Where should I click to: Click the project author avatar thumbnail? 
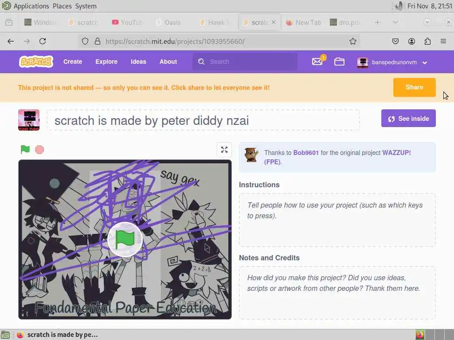(x=29, y=120)
